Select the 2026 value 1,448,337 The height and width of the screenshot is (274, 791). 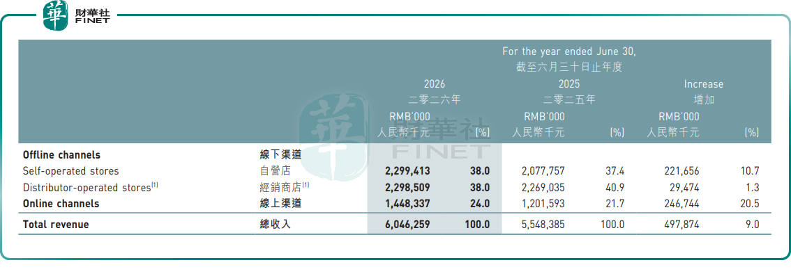(x=407, y=204)
